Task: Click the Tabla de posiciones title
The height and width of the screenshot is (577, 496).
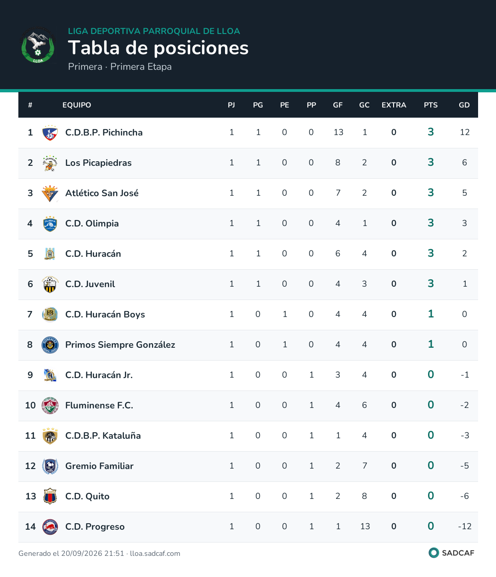Action: (x=158, y=48)
